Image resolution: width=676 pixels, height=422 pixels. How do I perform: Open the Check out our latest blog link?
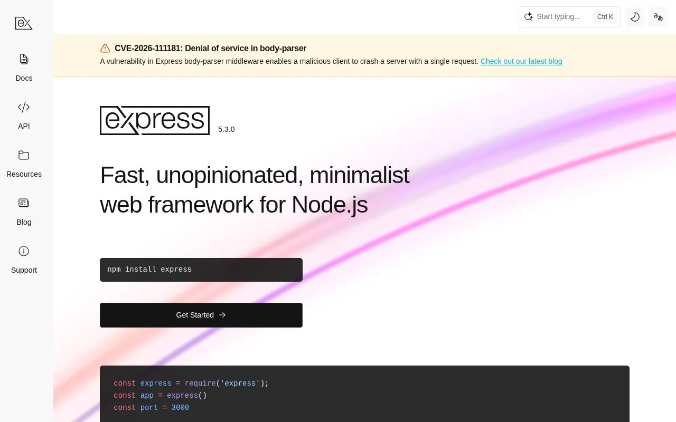[521, 61]
